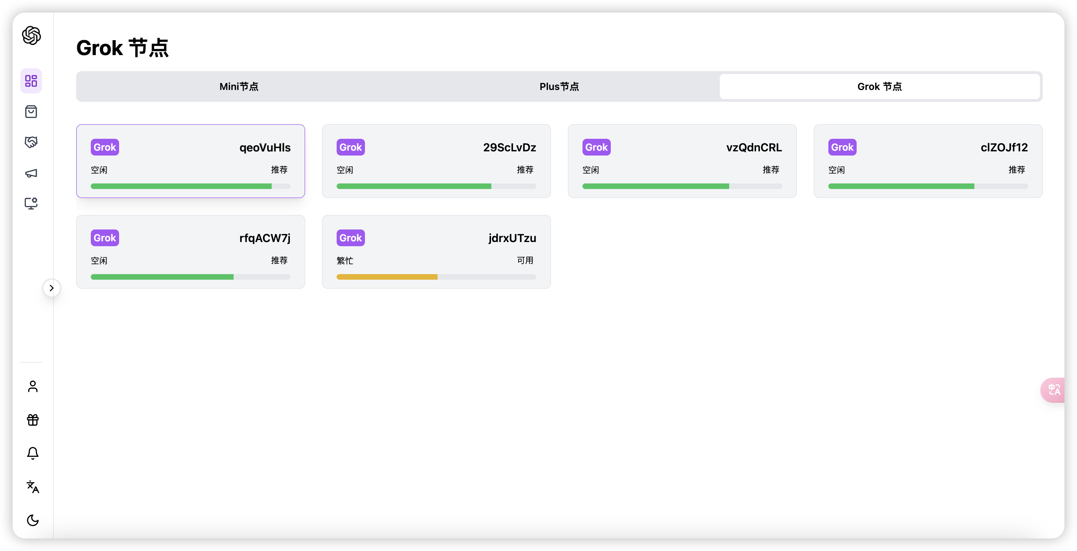Open the user profile icon
This screenshot has height=551, width=1077.
coord(32,386)
